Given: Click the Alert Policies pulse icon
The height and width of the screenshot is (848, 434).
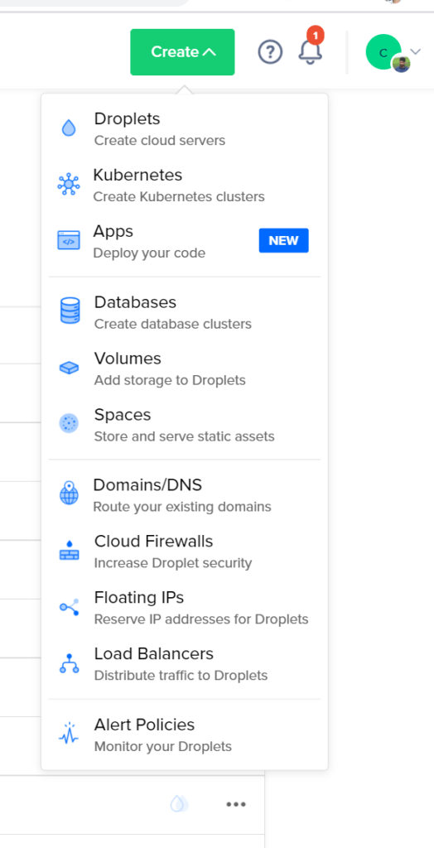Looking at the screenshot, I should coord(69,734).
